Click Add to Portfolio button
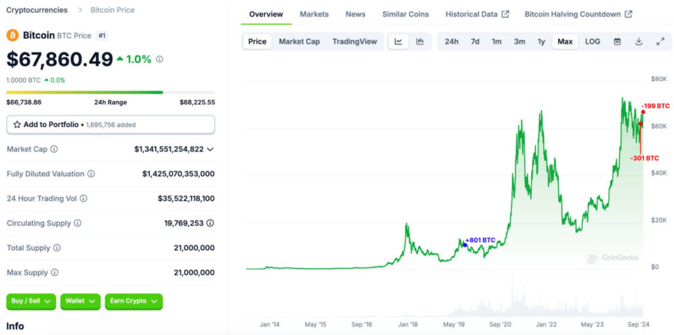This screenshot has width=674, height=335. point(111,124)
